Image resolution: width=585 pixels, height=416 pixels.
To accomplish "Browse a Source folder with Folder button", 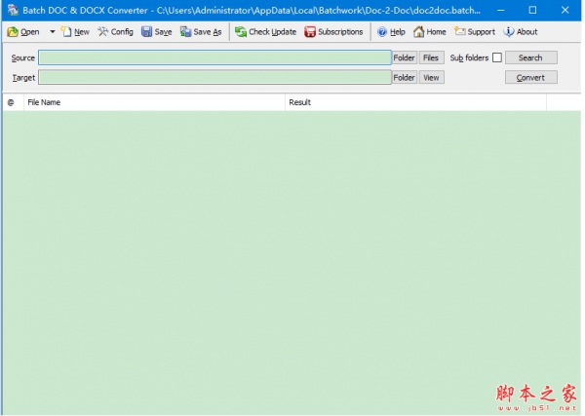I will tap(404, 57).
